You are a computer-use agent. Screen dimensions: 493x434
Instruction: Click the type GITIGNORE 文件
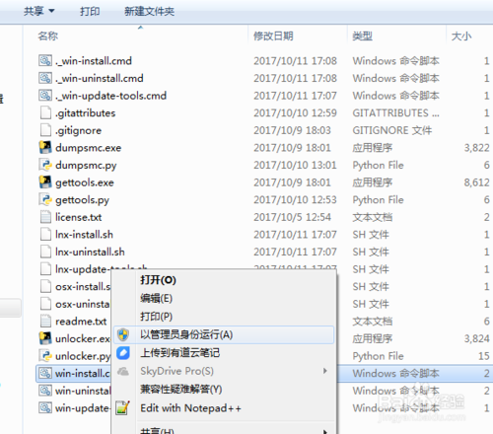pyautogui.click(x=392, y=130)
